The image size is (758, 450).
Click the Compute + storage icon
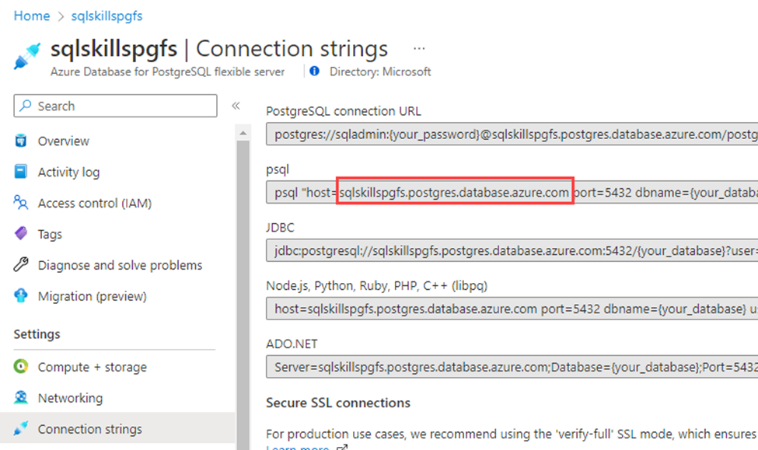tap(21, 367)
